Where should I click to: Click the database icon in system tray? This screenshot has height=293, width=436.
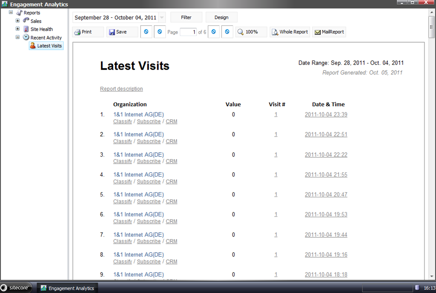417,288
